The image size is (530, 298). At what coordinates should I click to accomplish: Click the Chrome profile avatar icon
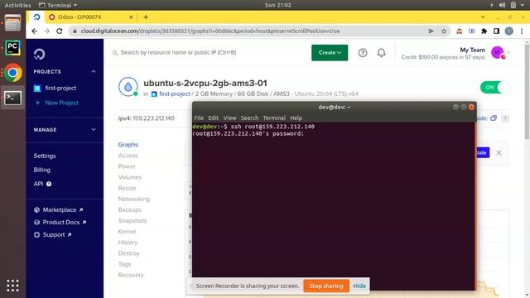508,31
